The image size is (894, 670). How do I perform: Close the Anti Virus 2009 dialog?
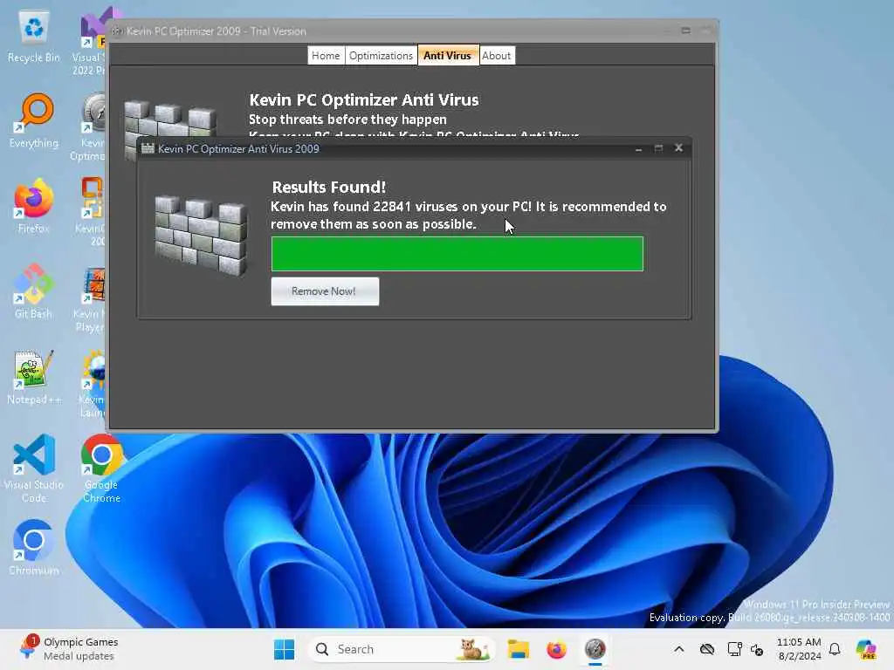tap(678, 147)
